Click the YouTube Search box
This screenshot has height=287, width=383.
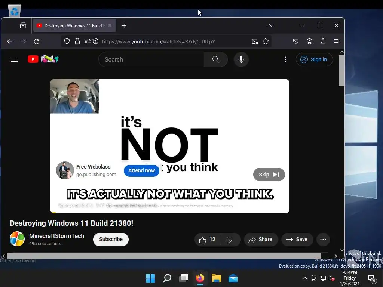point(151,59)
